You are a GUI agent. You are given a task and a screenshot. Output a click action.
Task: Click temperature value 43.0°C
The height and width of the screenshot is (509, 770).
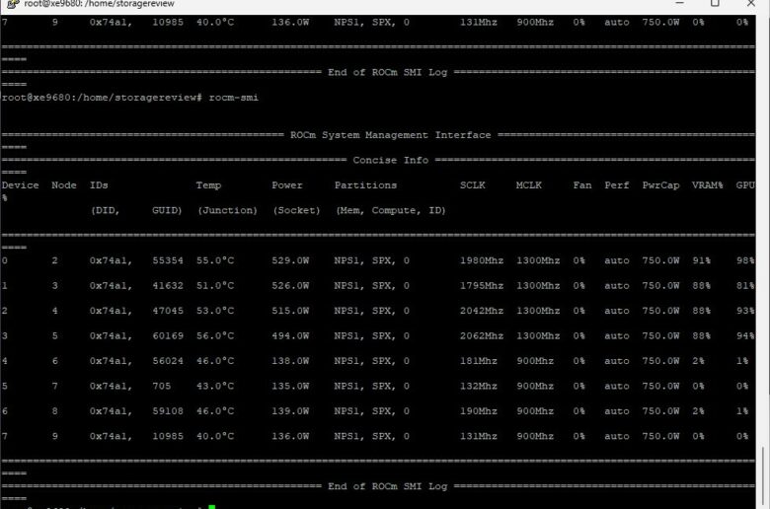[215, 387]
